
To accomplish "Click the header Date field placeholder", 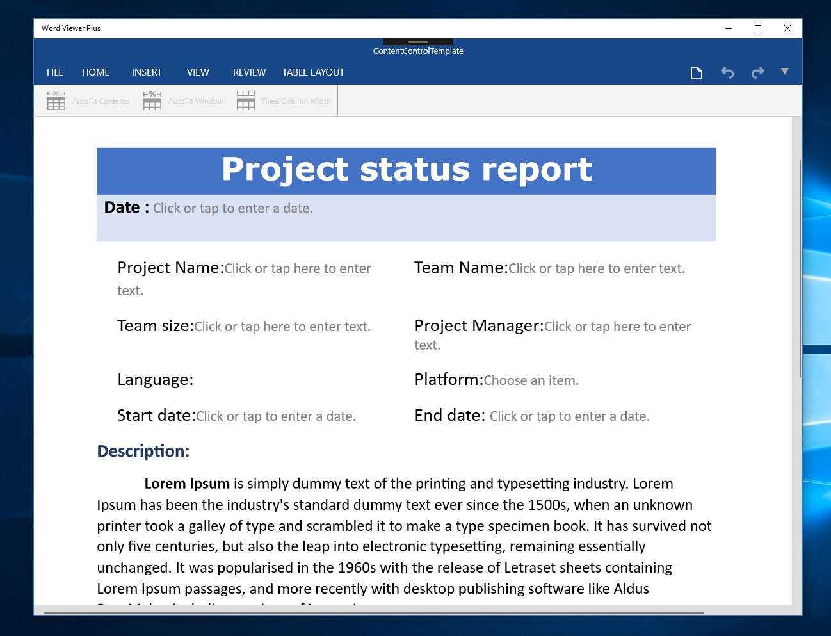I will click(233, 208).
